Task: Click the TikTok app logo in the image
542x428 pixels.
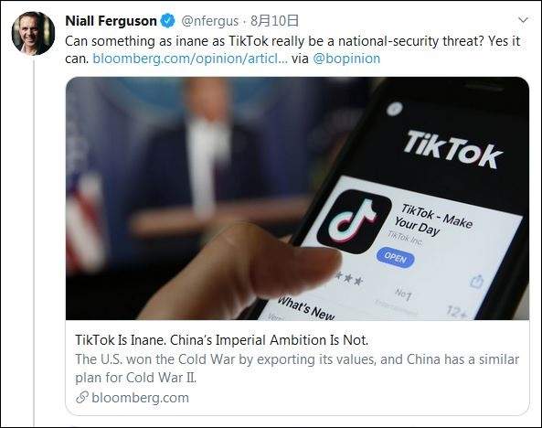Action: click(354, 221)
